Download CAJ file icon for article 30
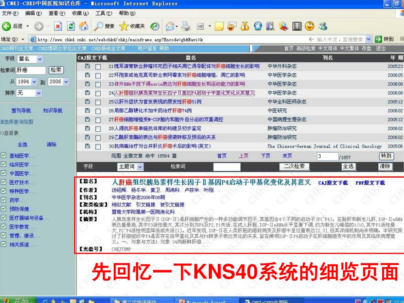404x303 pixels. [x=88, y=146]
